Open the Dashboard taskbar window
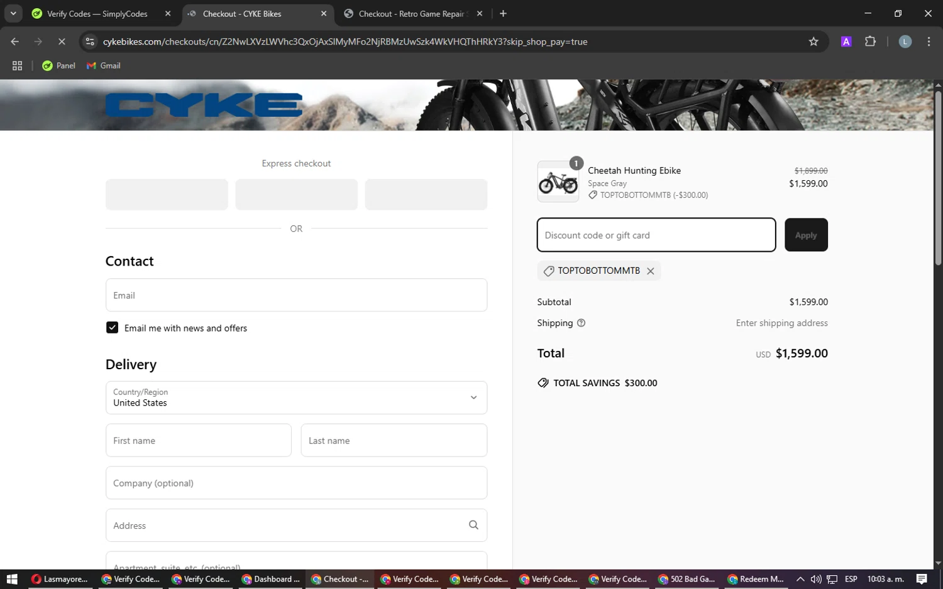Image resolution: width=943 pixels, height=589 pixels. 269,579
